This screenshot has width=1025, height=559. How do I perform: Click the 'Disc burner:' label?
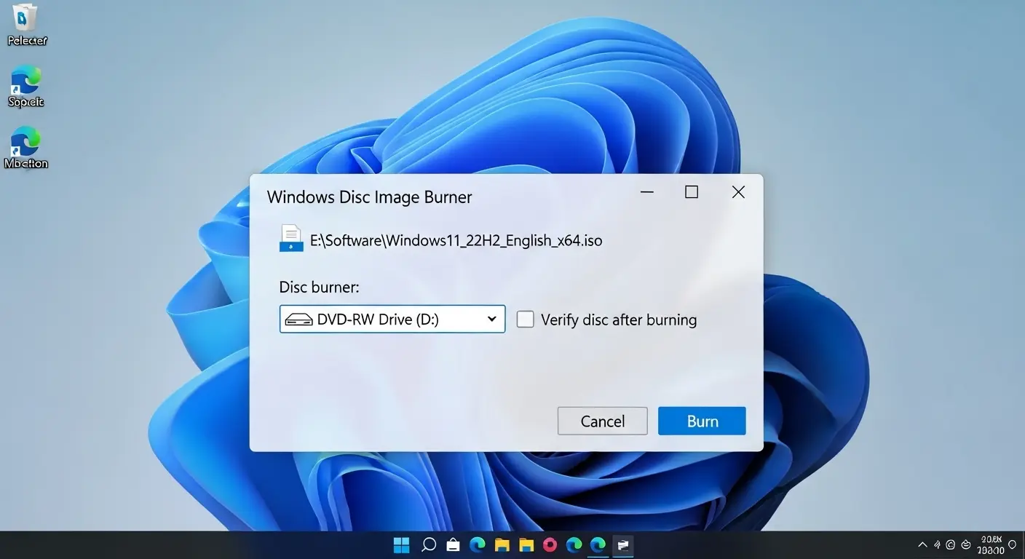(x=319, y=287)
